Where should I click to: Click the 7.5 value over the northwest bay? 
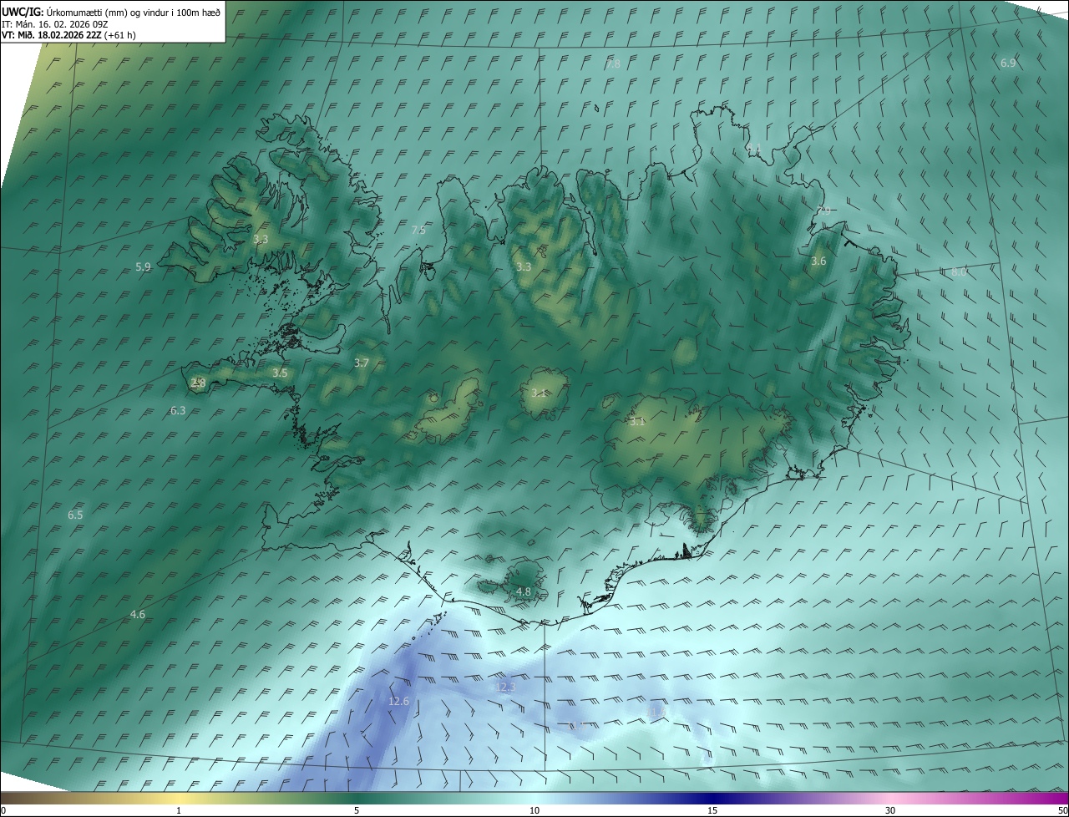[x=418, y=230]
